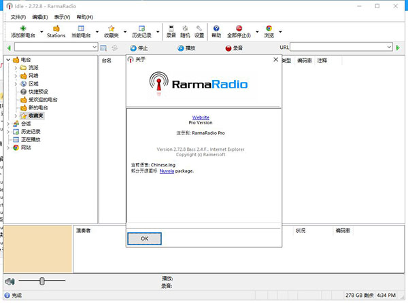Close the About dialog with X
408x303 pixels.
(x=276, y=60)
